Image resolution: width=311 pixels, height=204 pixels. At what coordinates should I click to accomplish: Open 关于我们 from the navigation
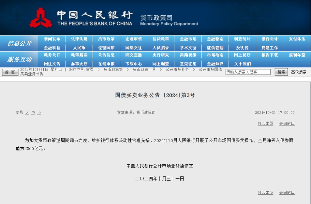click(242, 64)
